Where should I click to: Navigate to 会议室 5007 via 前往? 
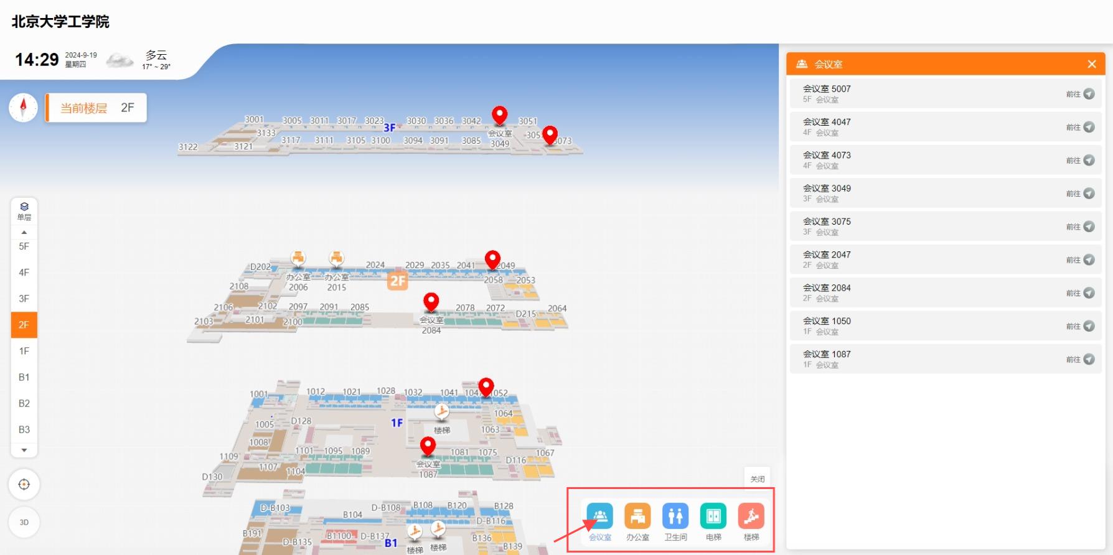pyautogui.click(x=1080, y=94)
